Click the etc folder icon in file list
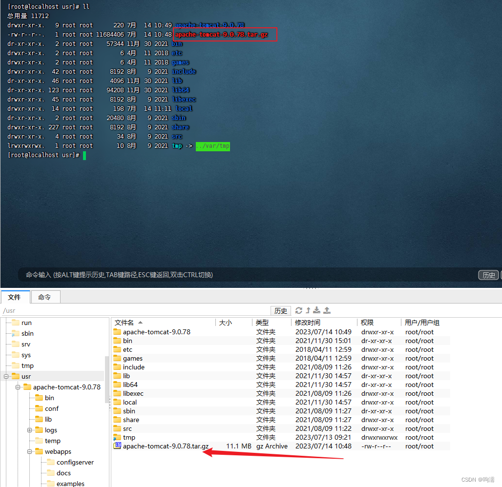The height and width of the screenshot is (487, 502). coord(117,349)
